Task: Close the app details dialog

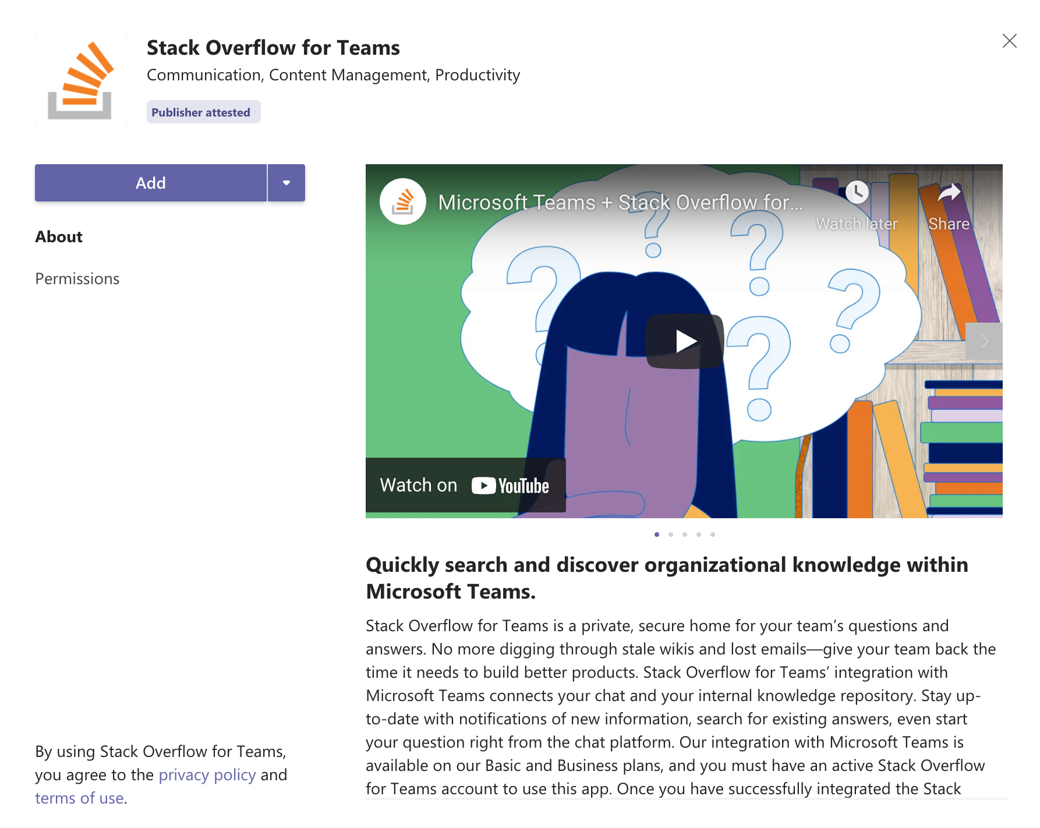Action: tap(1009, 41)
